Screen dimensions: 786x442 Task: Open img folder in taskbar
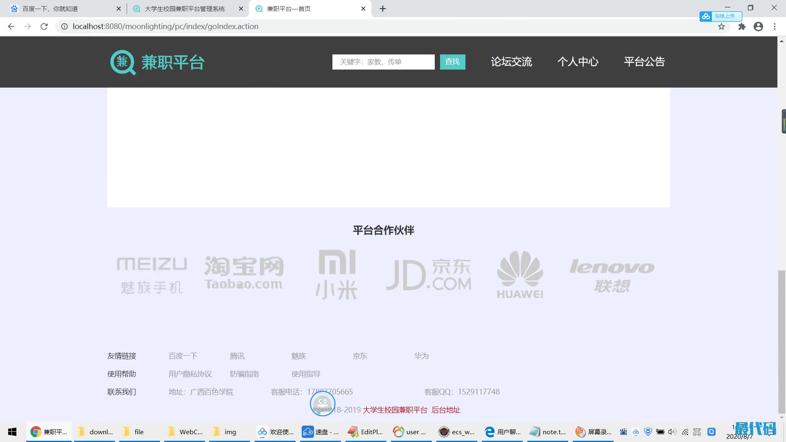pos(229,432)
